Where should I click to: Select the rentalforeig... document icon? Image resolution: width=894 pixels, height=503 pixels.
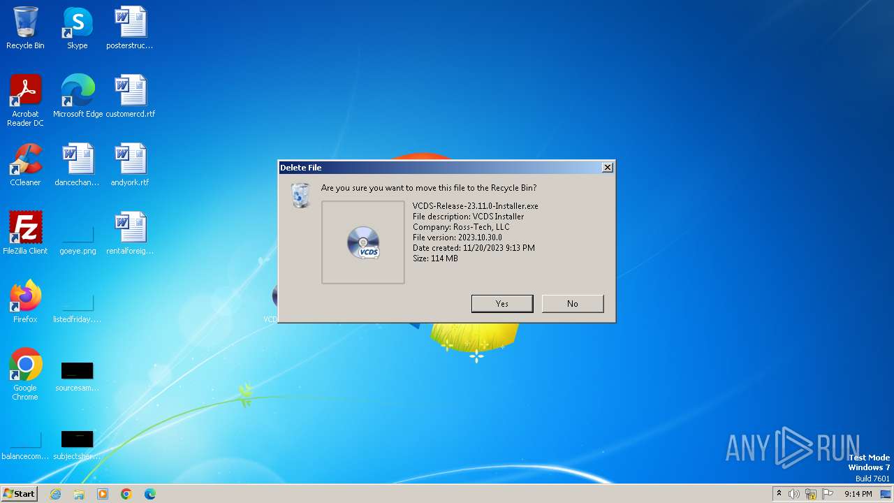point(130,233)
